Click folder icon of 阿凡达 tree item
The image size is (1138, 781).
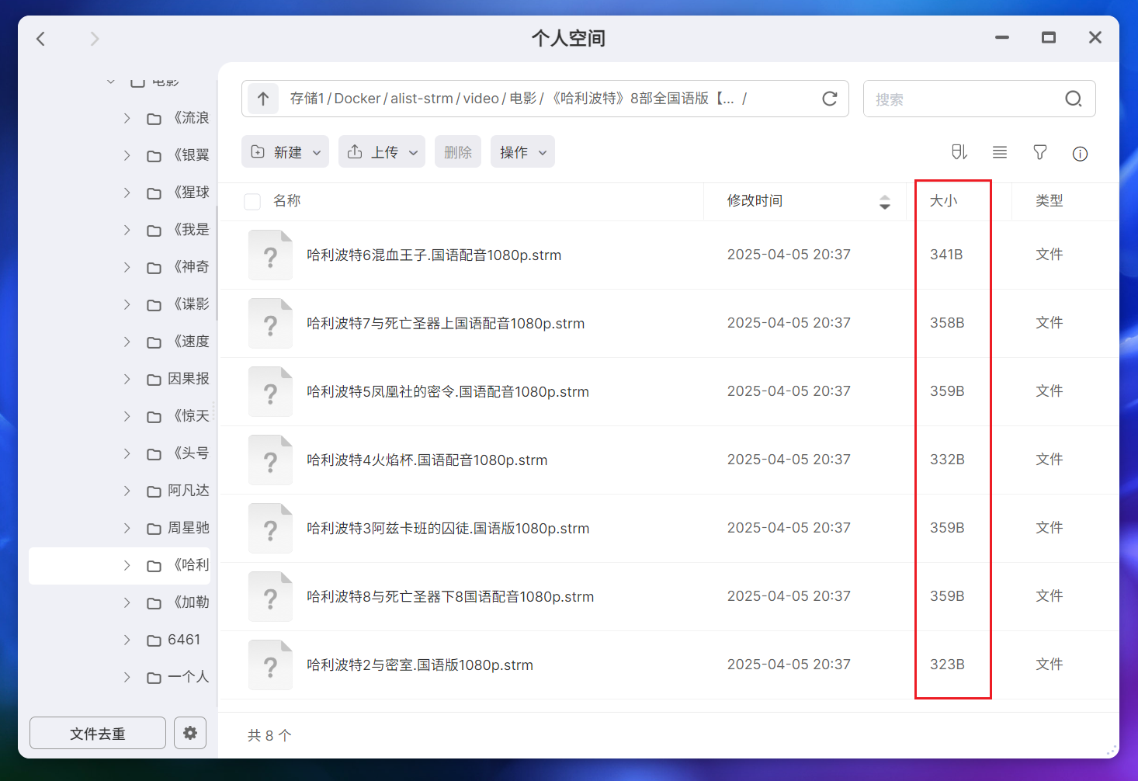[154, 491]
